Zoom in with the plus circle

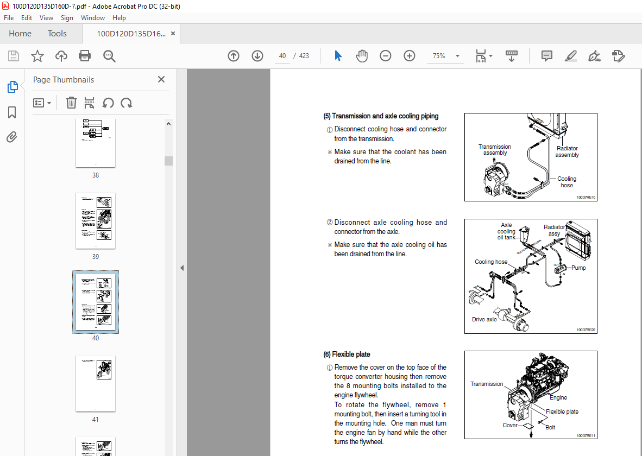pyautogui.click(x=409, y=56)
